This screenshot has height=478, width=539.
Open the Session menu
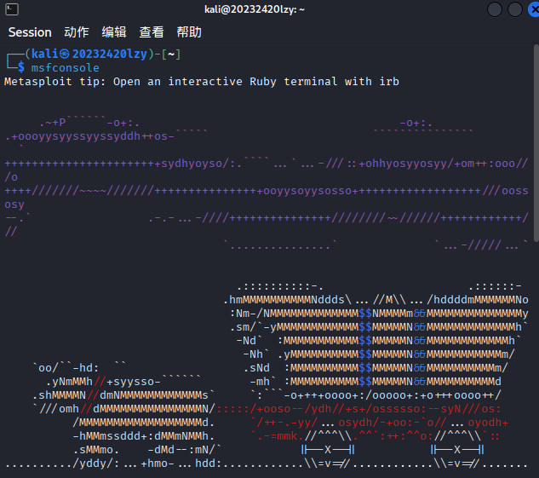[30, 32]
